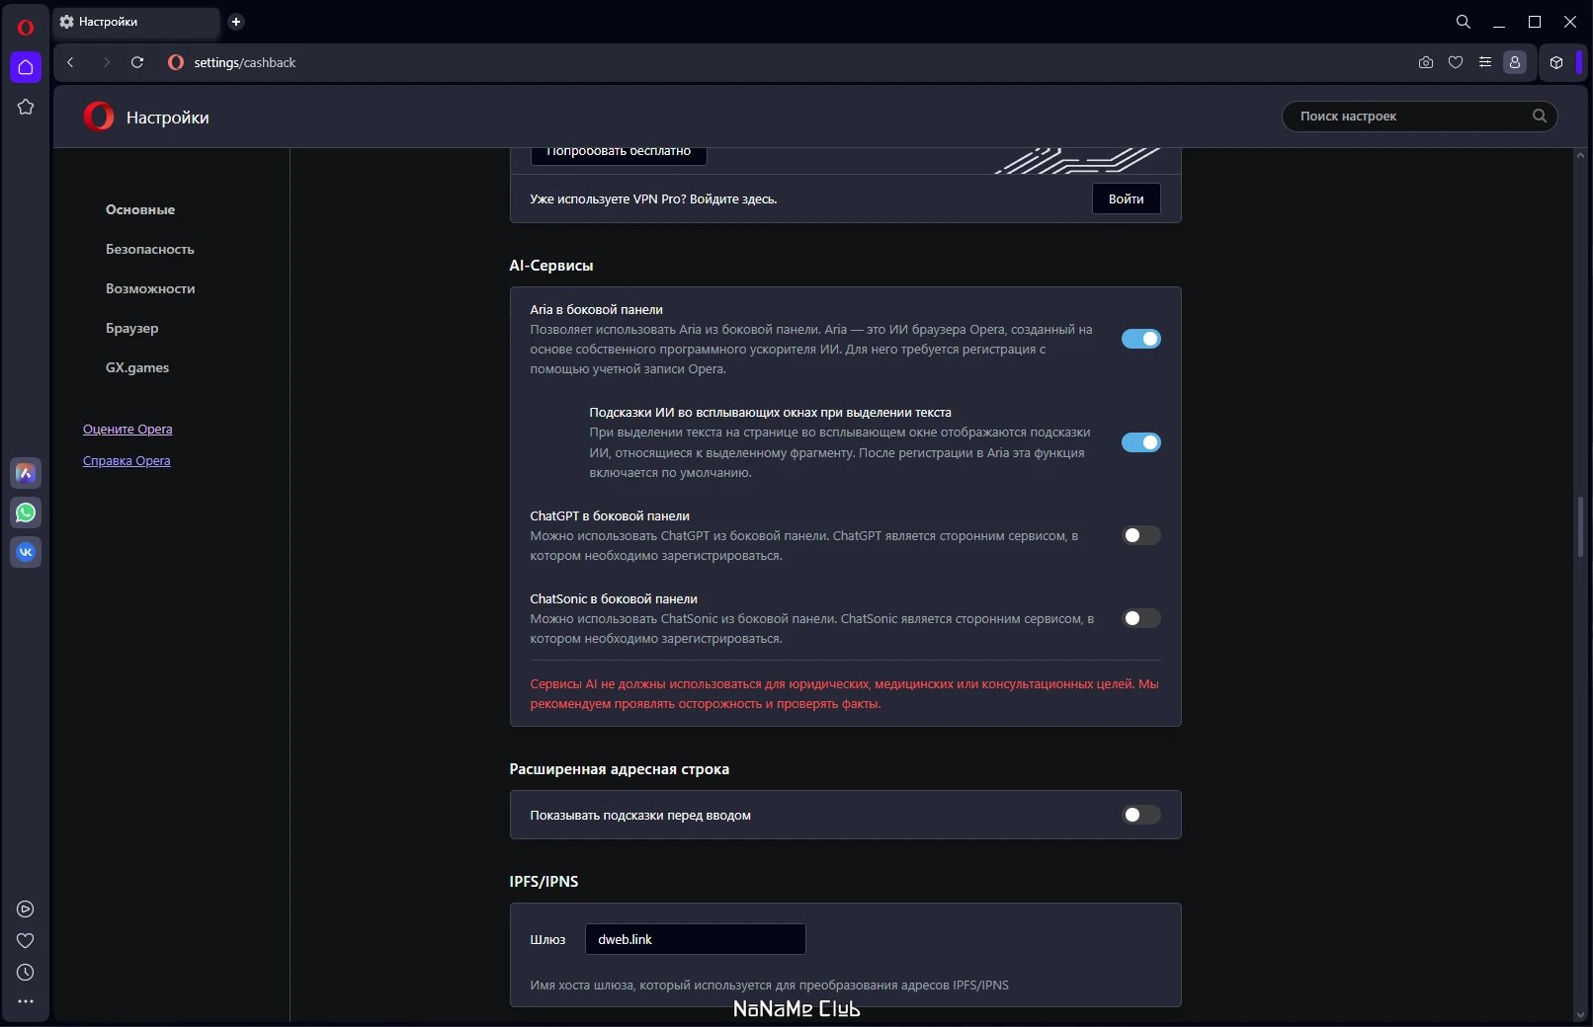
Task: Select Безопасность in the settings menu
Action: (x=150, y=249)
